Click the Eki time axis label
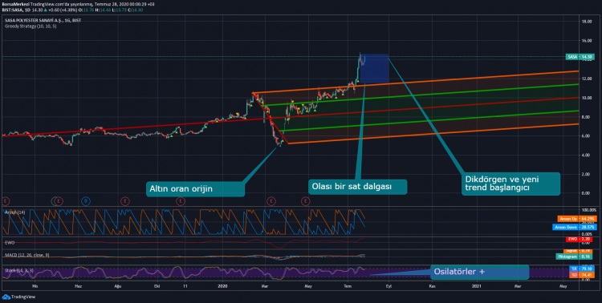 pyautogui.click(x=157, y=286)
